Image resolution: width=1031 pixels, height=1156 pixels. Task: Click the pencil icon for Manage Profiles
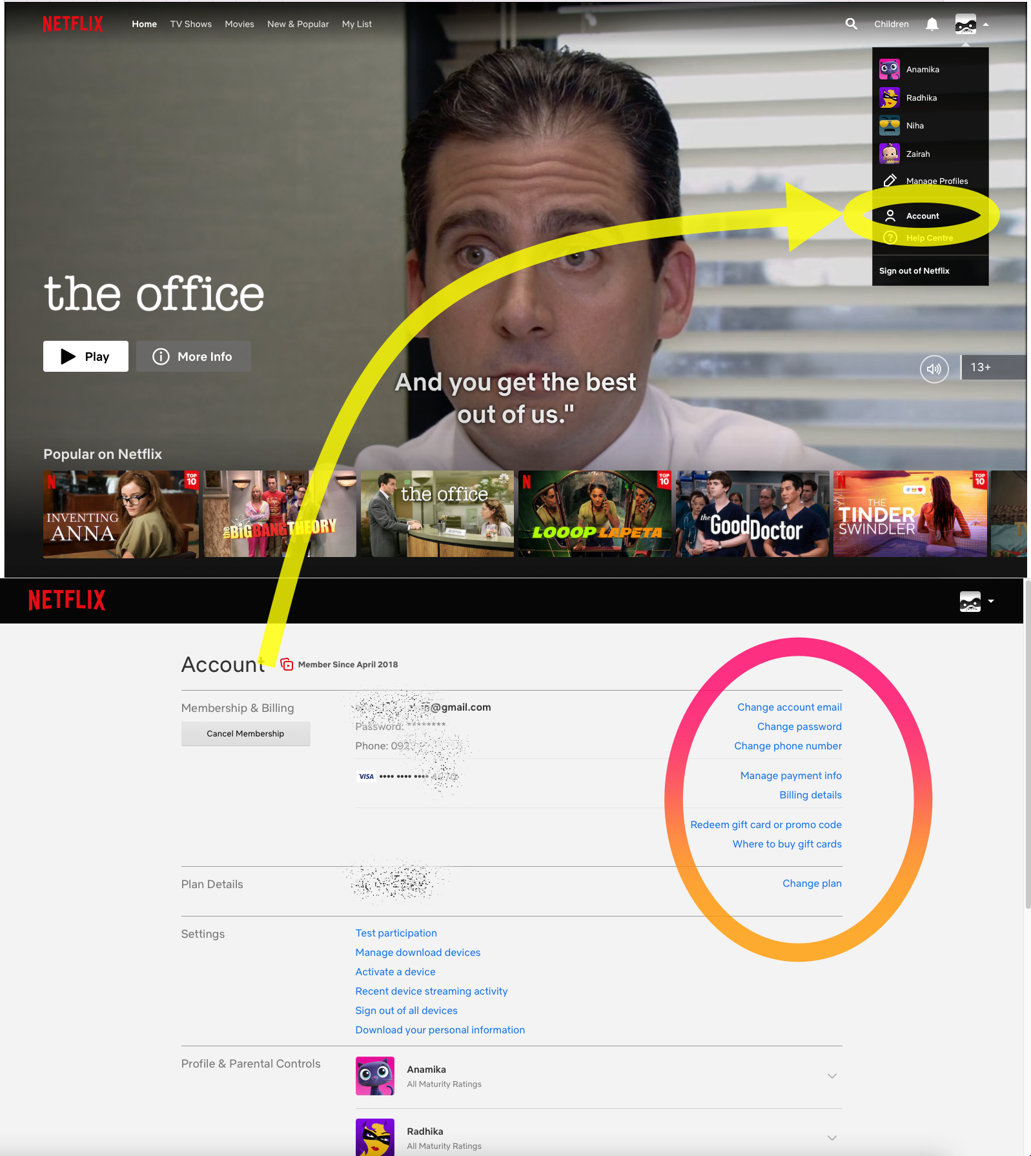click(890, 181)
